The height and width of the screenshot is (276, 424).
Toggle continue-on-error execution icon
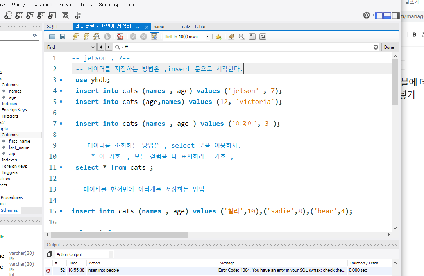tap(120, 36)
